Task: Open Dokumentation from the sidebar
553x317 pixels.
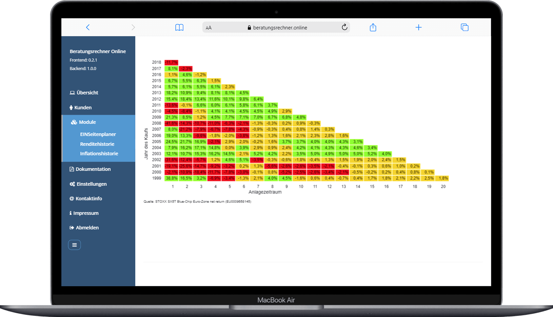Action: pyautogui.click(x=93, y=169)
